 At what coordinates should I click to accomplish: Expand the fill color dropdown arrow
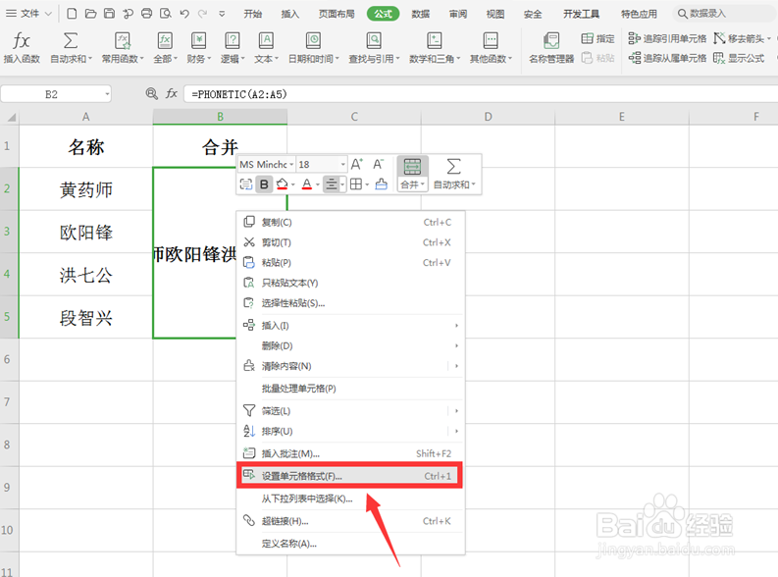pyautogui.click(x=293, y=185)
